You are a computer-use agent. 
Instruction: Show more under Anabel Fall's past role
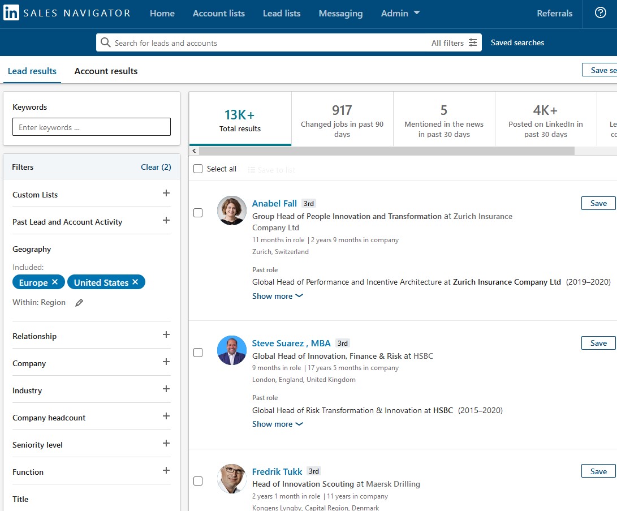[278, 296]
